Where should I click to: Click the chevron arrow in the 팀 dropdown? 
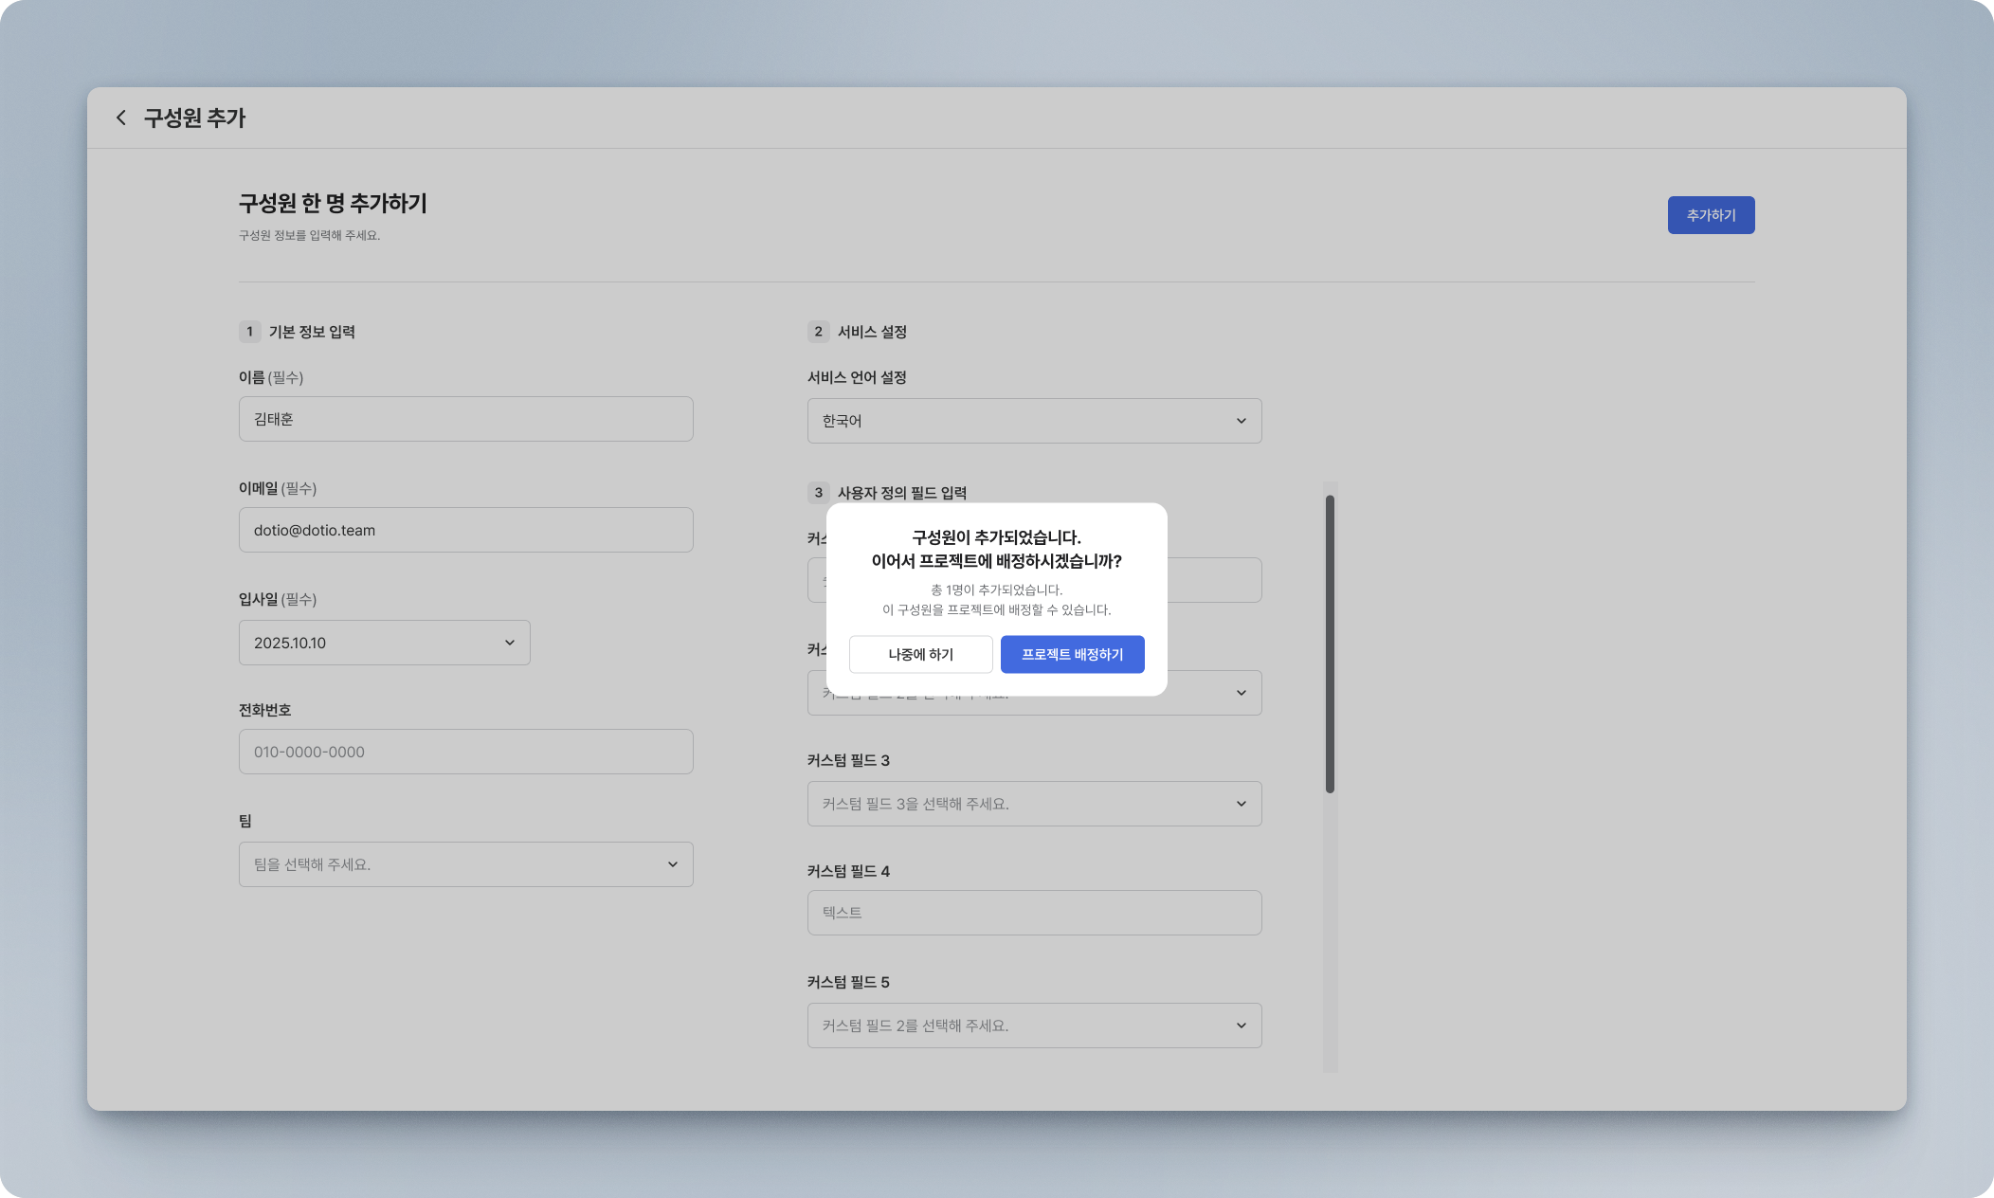point(673,864)
